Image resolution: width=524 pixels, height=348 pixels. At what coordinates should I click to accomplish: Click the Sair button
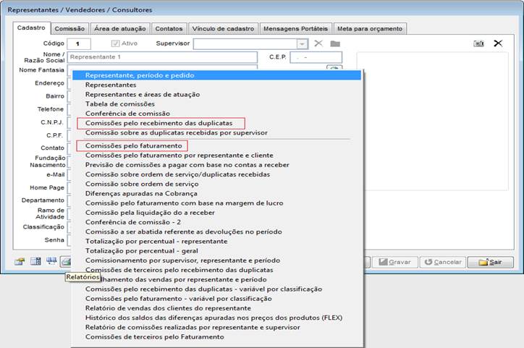click(490, 262)
